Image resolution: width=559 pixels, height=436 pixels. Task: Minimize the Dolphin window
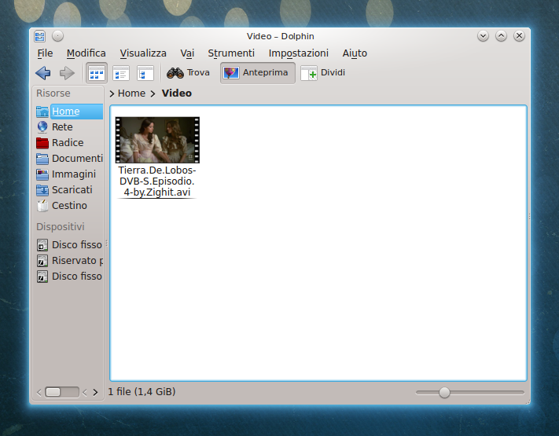[483, 36]
